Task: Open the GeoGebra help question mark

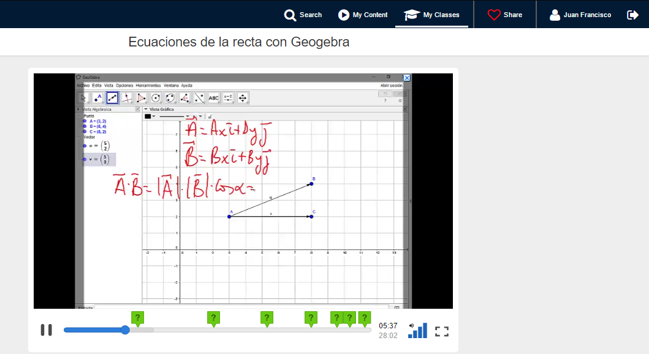Action: (x=385, y=101)
